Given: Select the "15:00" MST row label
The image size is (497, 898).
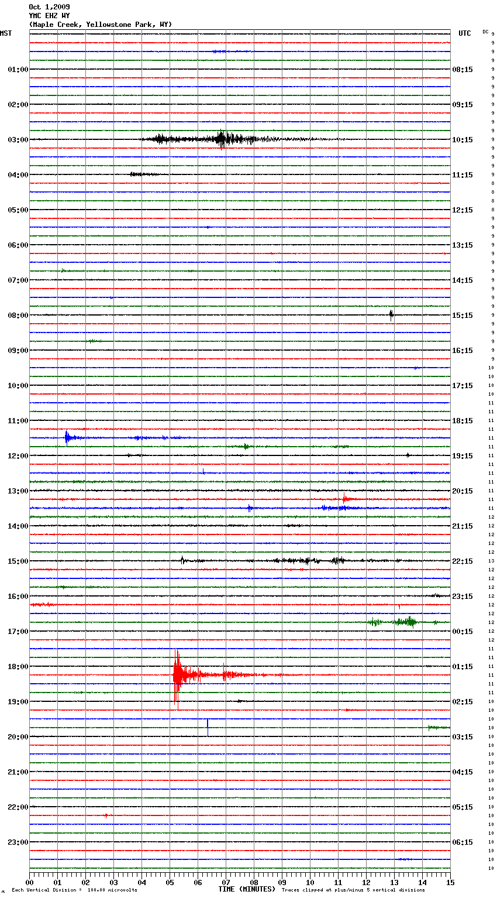Looking at the screenshot, I should pyautogui.click(x=18, y=561).
